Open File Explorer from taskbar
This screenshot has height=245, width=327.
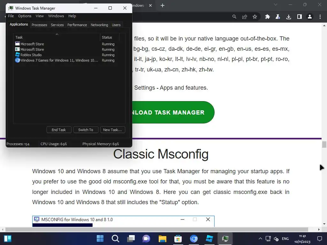pyautogui.click(x=162, y=239)
